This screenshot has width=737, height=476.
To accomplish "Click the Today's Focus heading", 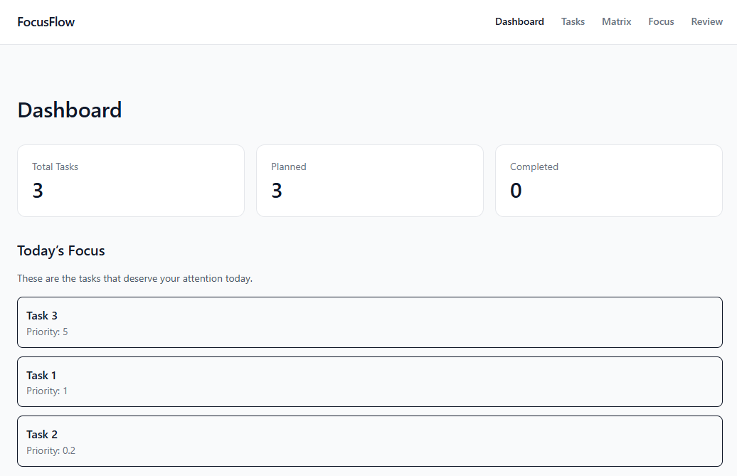I will coord(61,250).
